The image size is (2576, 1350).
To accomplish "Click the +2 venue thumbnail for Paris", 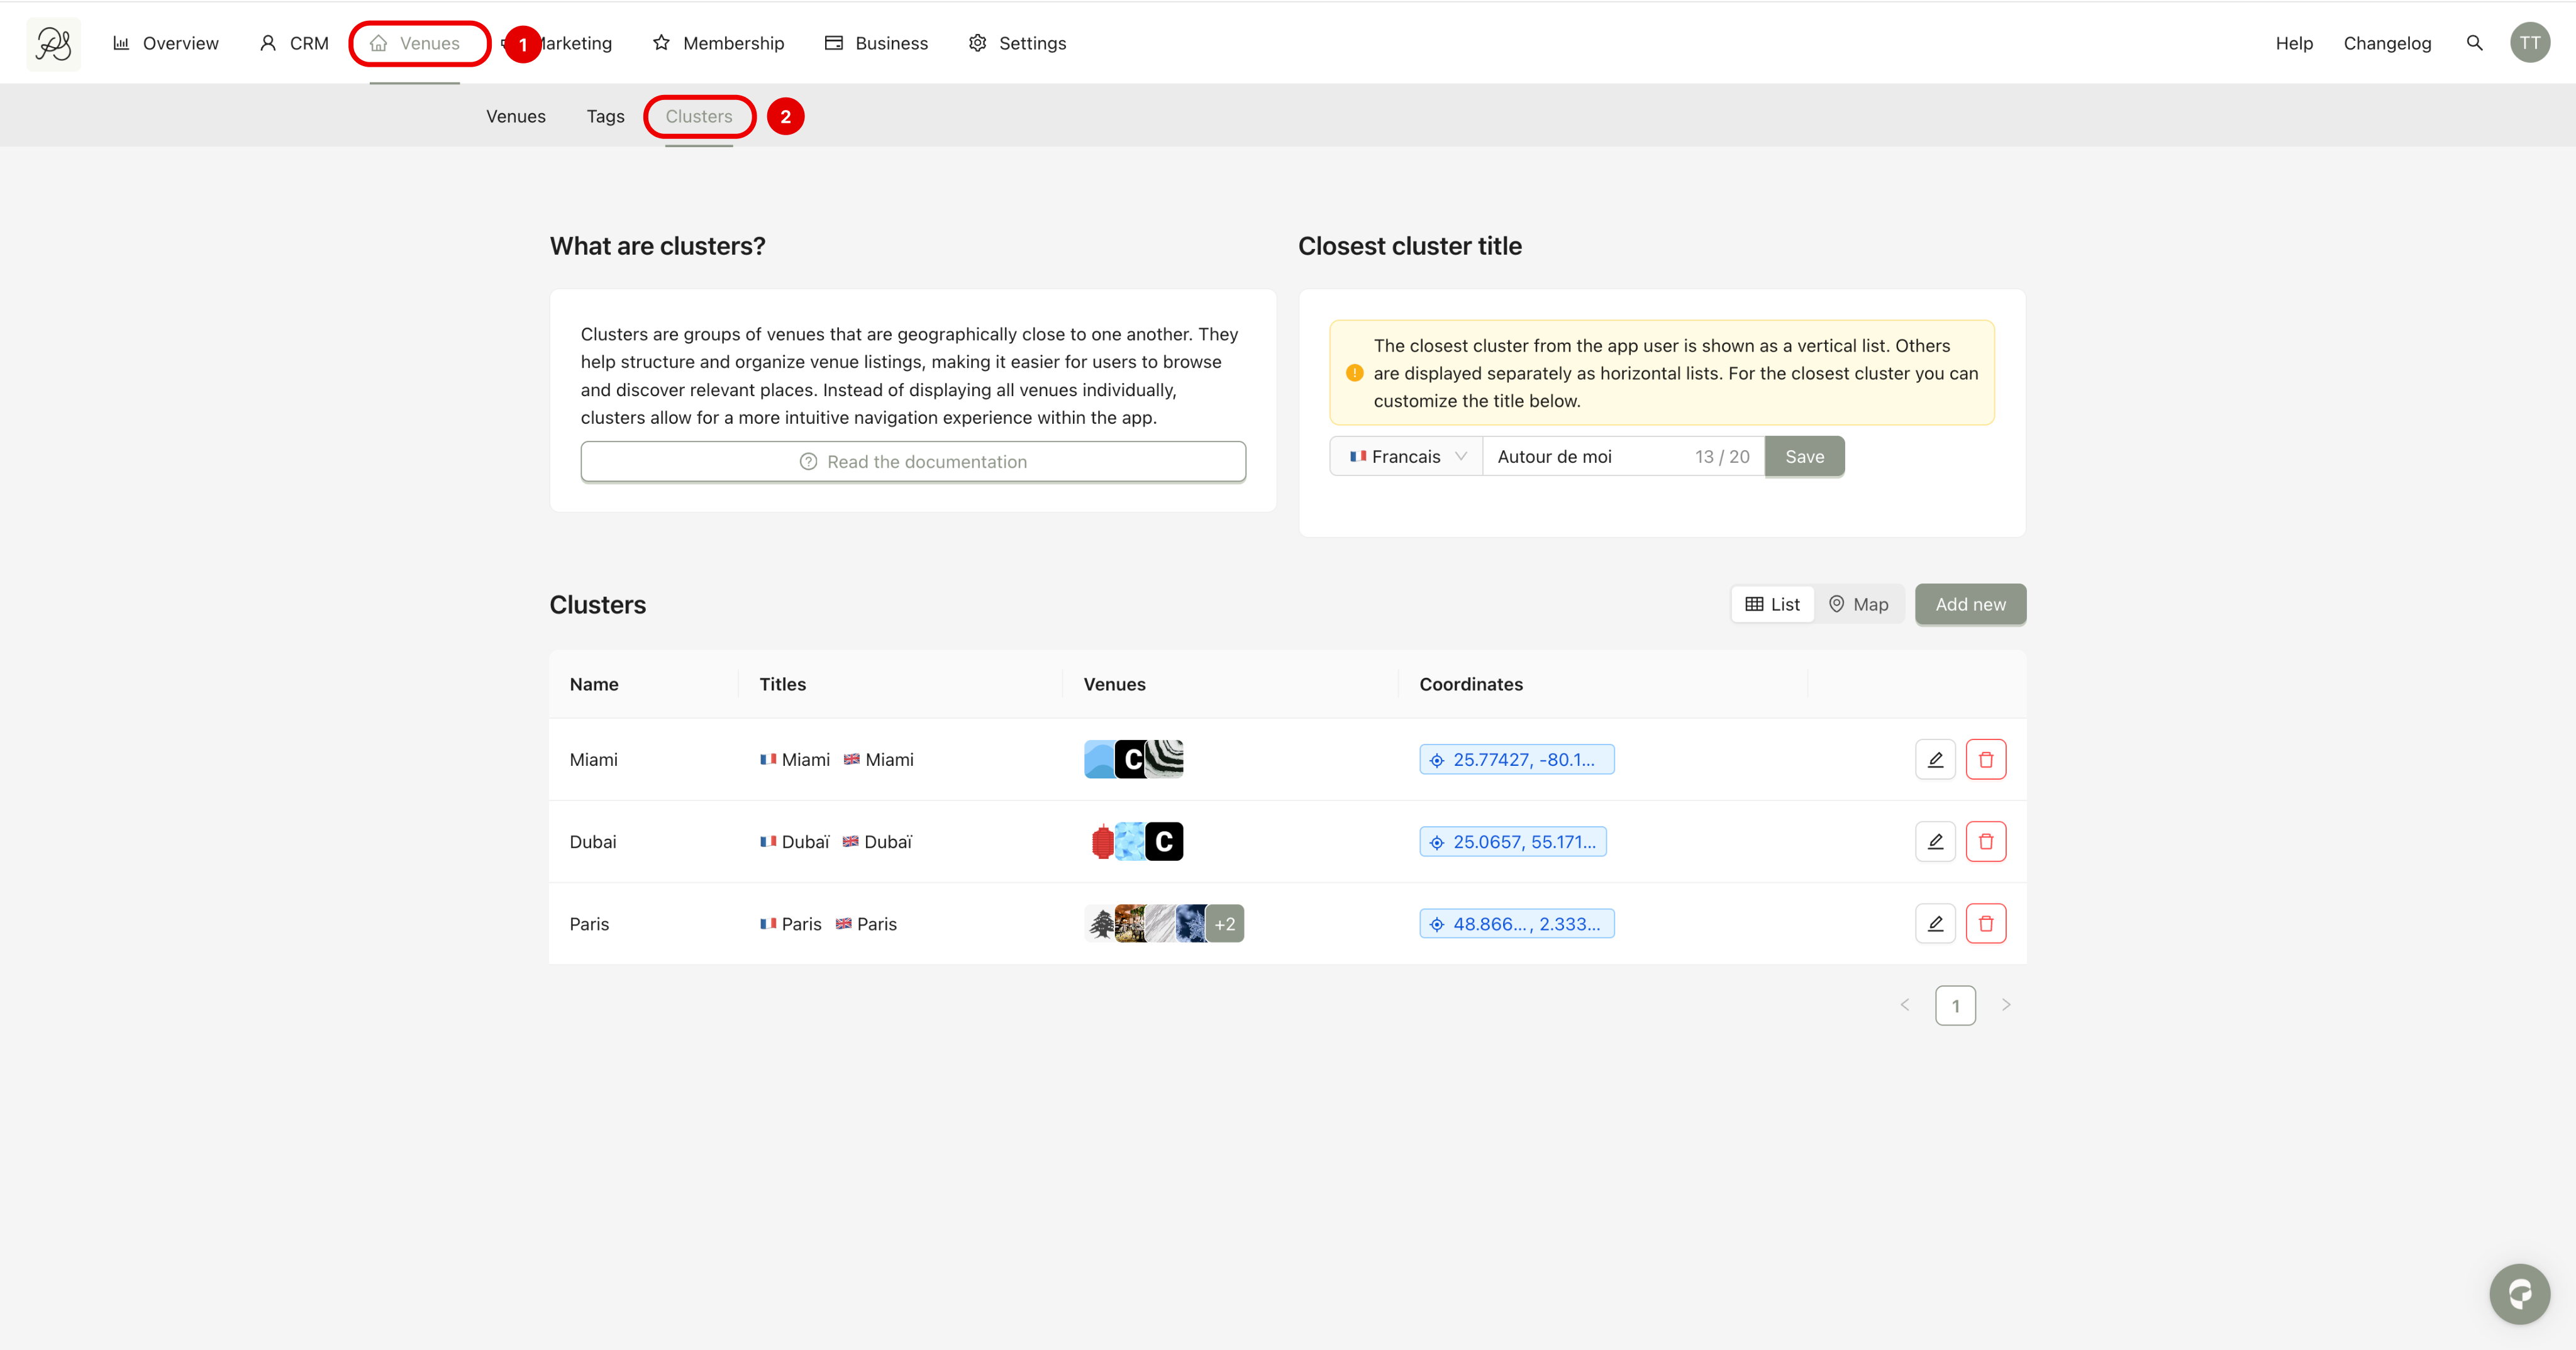I will click(x=1225, y=924).
